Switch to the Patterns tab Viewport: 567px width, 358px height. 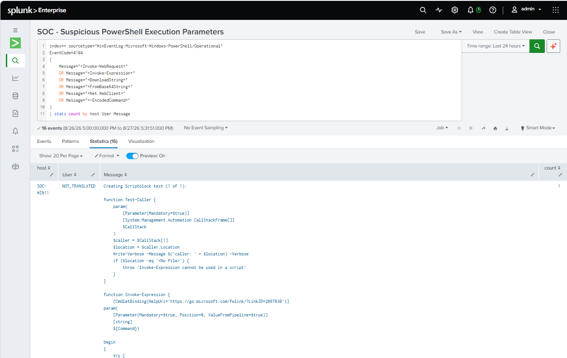coord(71,141)
